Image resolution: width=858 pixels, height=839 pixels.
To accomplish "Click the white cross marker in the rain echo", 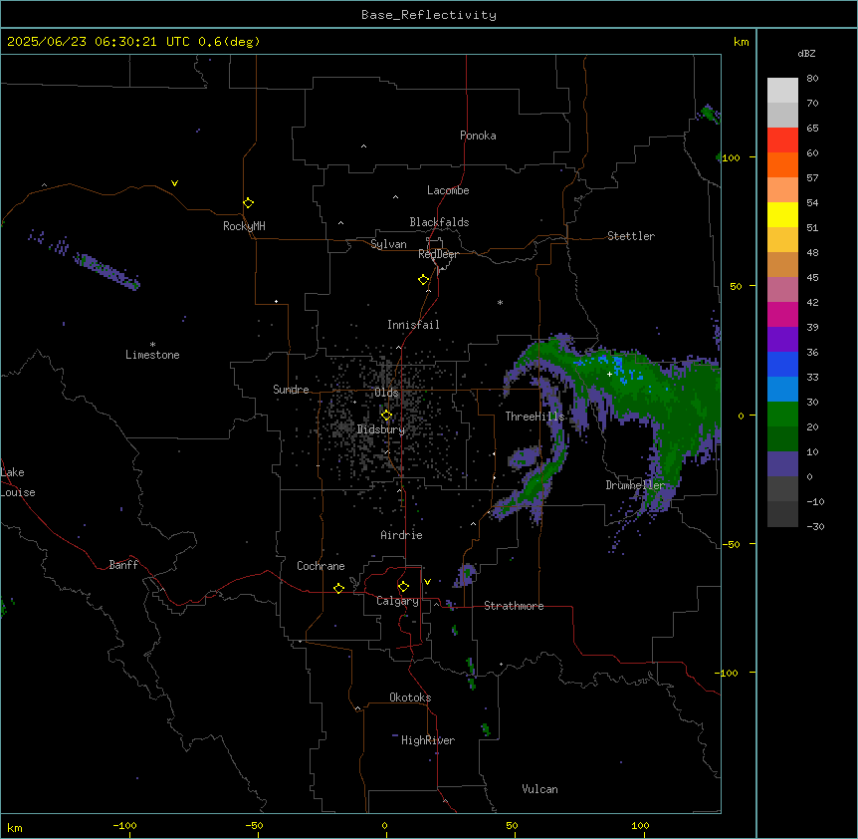I will (609, 374).
